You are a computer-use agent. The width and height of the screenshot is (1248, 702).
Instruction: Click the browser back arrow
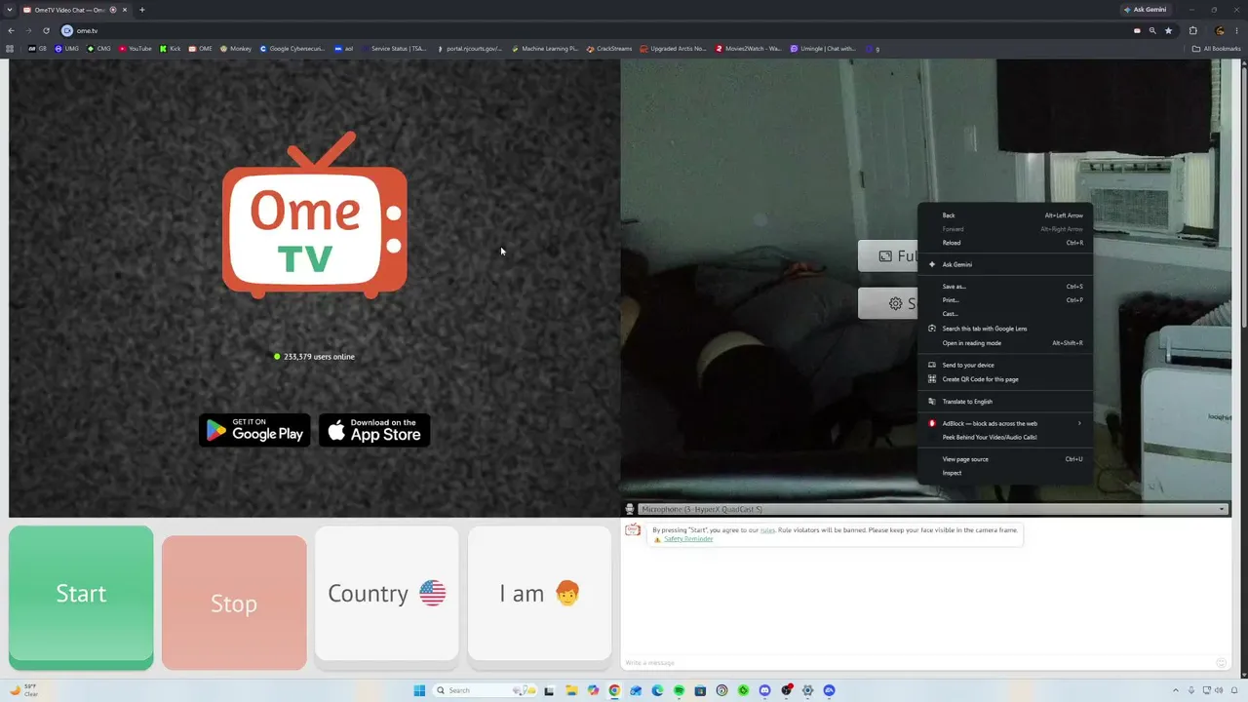point(11,30)
